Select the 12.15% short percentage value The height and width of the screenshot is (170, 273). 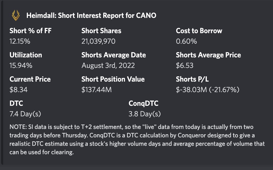20,41
